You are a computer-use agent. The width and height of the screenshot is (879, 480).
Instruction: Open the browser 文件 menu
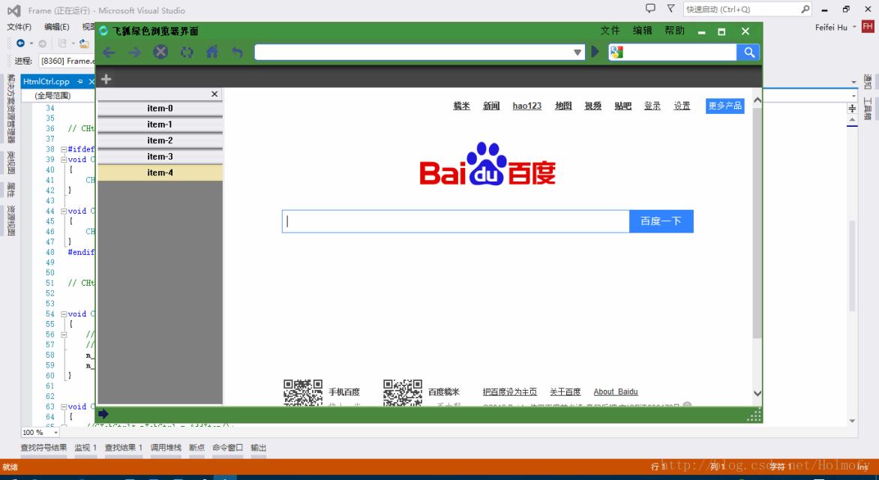coord(610,31)
